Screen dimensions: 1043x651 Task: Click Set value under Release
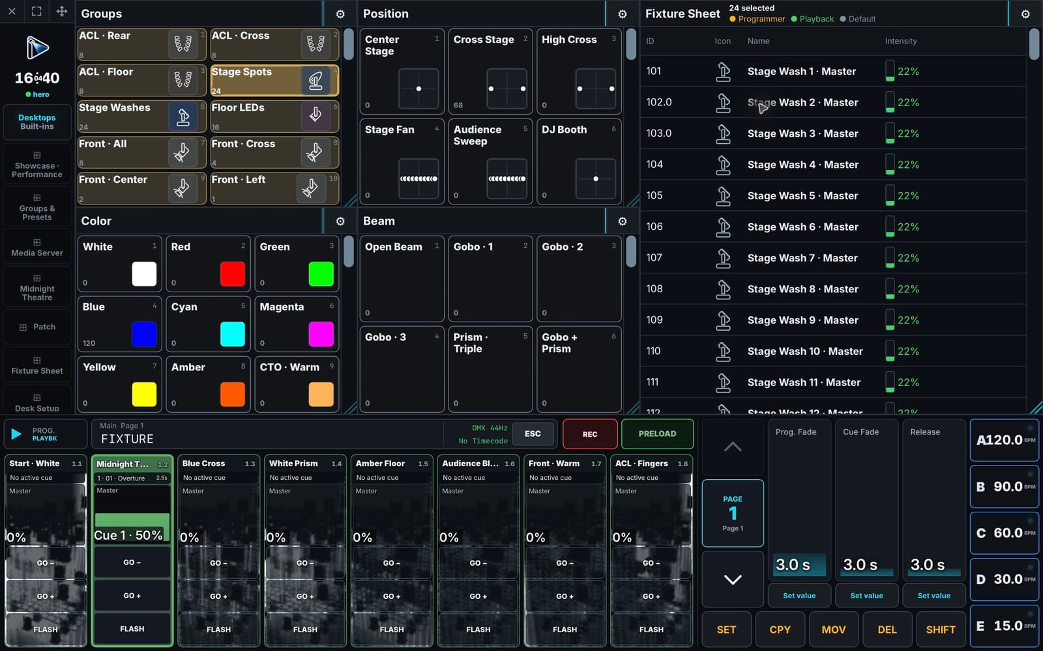click(x=933, y=596)
